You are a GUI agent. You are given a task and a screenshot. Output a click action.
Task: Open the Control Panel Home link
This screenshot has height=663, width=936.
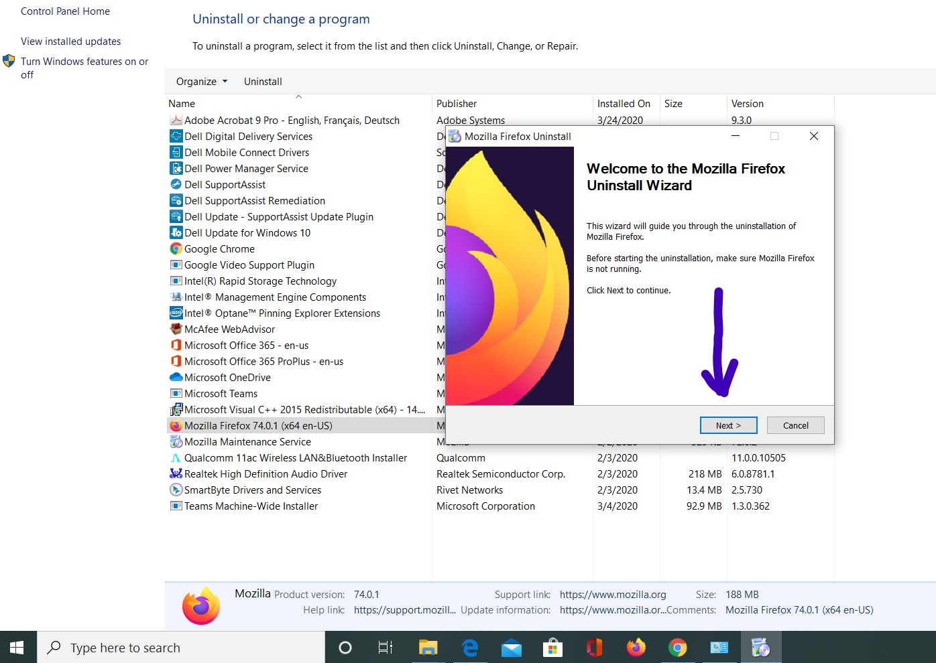65,11
